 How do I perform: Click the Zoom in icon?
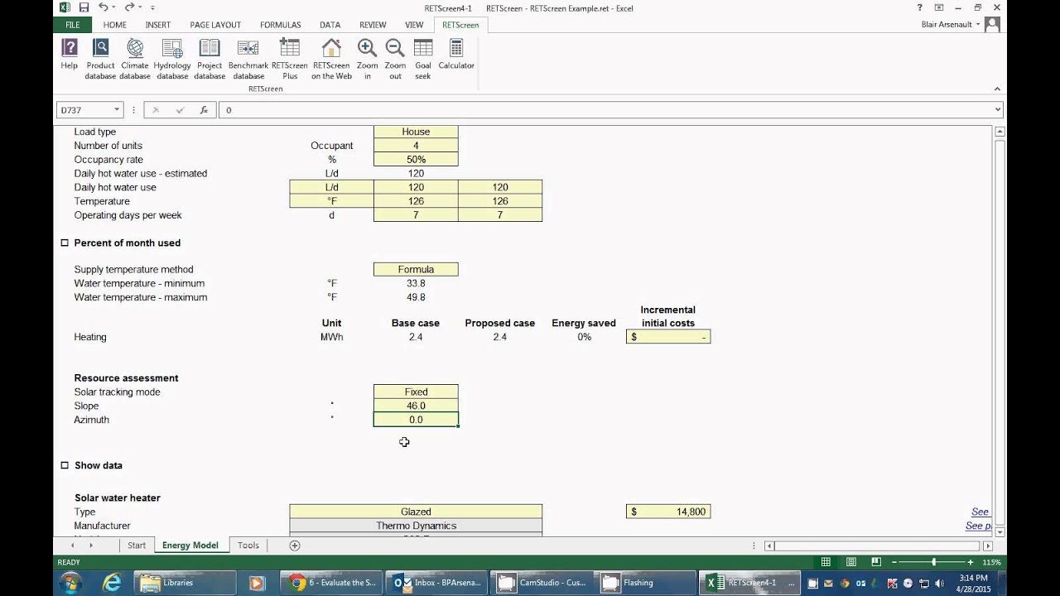point(367,59)
